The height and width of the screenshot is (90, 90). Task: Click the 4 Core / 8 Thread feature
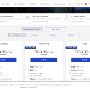pyautogui.click(x=36, y=73)
